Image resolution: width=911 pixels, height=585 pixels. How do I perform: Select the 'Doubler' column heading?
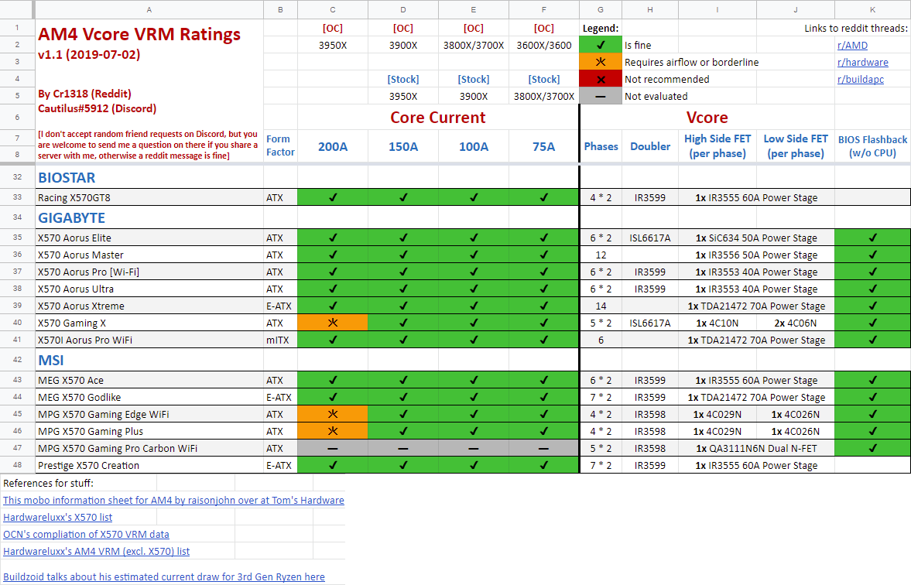(x=650, y=146)
